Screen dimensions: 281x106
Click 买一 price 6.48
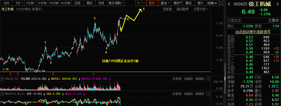(x=250, y=57)
